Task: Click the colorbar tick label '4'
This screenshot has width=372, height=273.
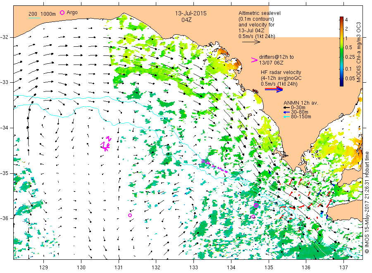Action: (x=346, y=20)
